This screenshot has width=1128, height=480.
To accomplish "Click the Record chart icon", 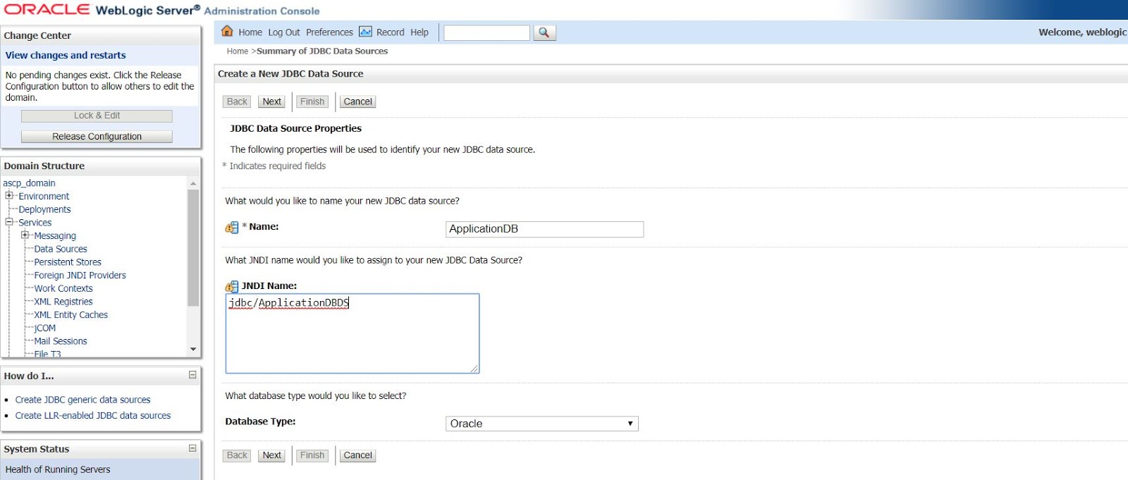I will pos(365,32).
